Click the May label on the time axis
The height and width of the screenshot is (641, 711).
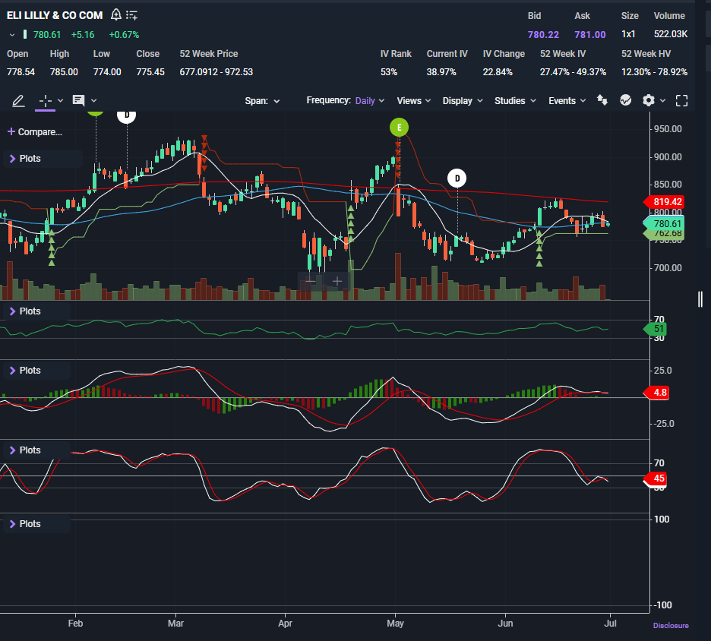[x=396, y=624]
